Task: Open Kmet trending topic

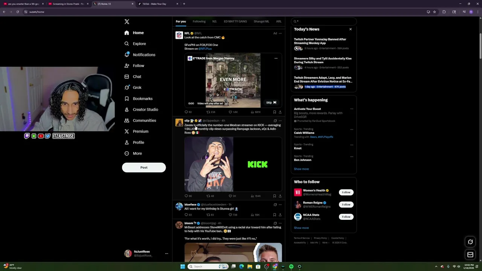Action: coord(298,148)
